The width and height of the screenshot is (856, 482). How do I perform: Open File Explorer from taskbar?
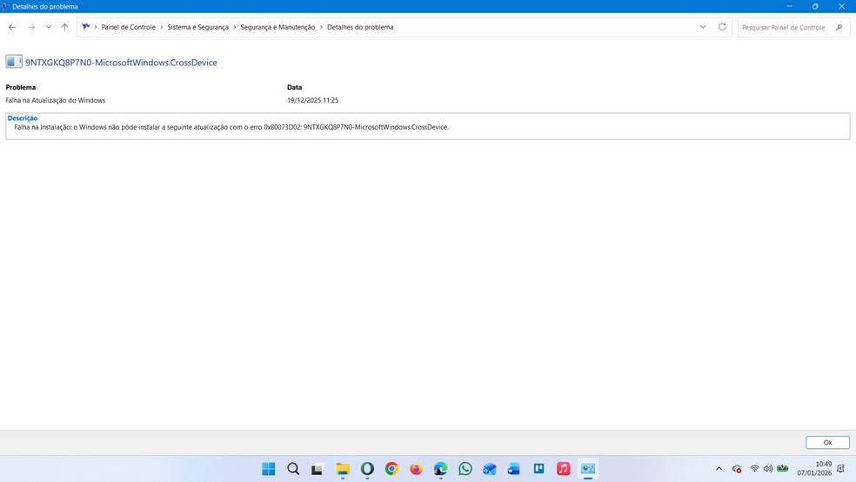[342, 469]
